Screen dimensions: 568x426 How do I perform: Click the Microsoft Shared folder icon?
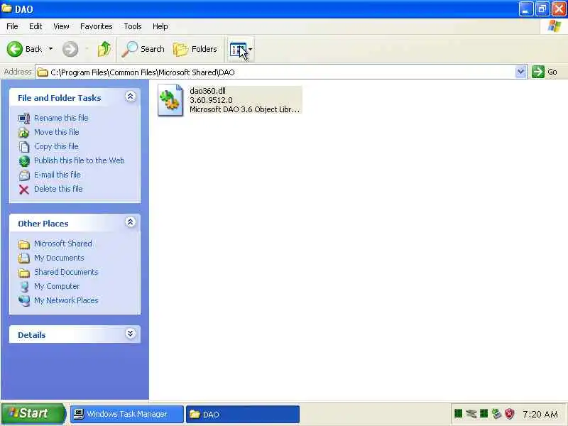tap(24, 244)
